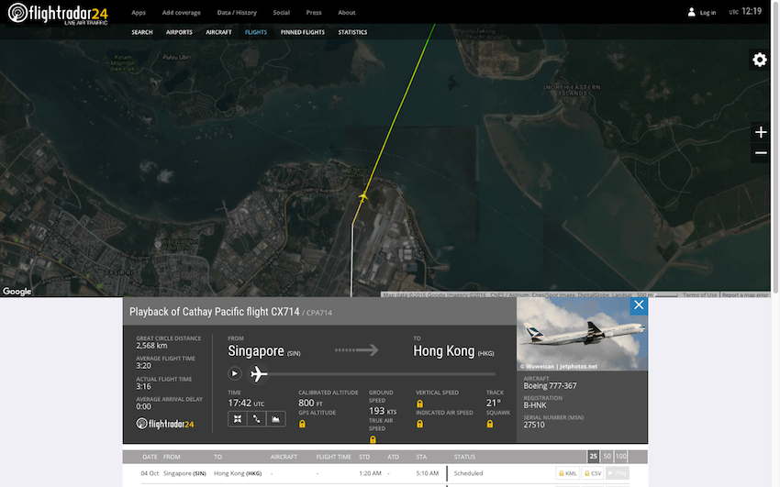
Task: Open the altitude graph chart icon
Action: click(x=275, y=419)
